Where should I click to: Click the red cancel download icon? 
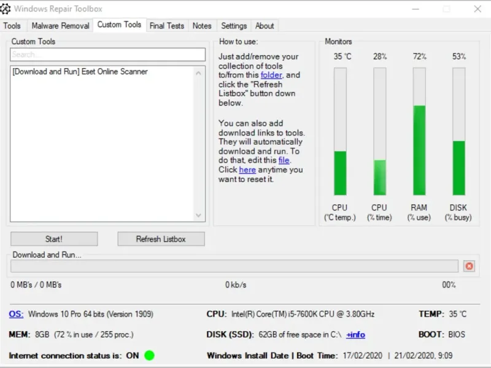pos(469,266)
